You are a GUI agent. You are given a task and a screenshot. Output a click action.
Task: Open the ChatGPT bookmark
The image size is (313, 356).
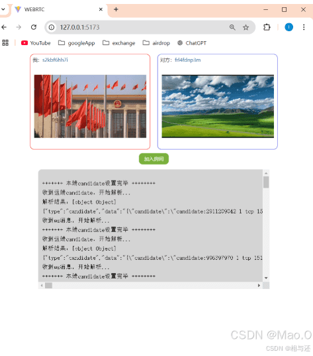(192, 43)
